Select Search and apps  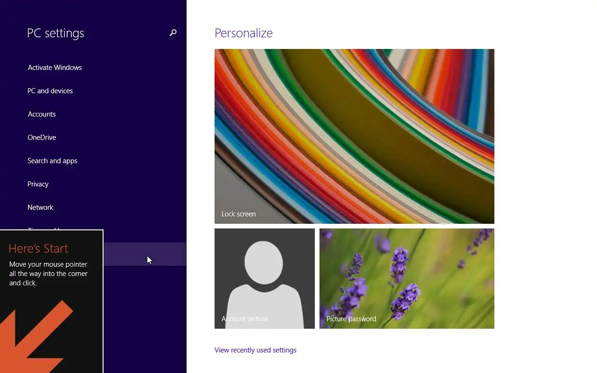93,161
